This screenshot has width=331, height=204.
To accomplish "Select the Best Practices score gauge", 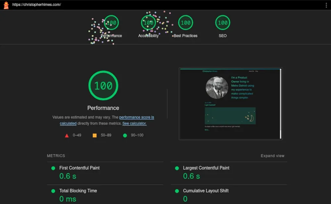I will pyautogui.click(x=185, y=22).
